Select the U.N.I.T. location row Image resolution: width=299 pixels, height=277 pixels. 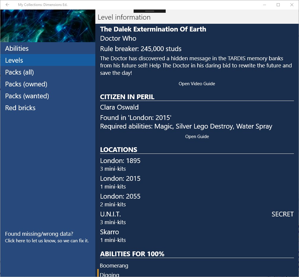[x=197, y=218]
